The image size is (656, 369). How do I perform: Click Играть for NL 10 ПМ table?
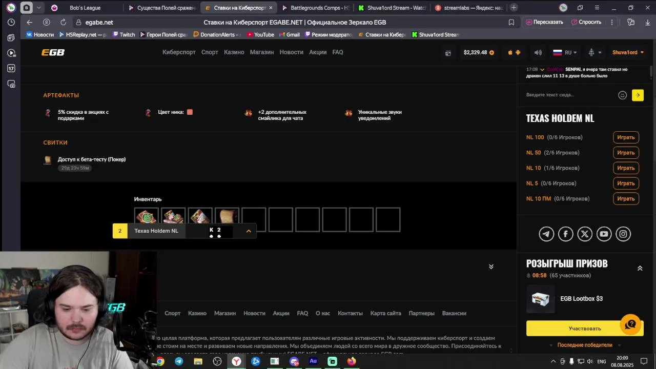(626, 199)
